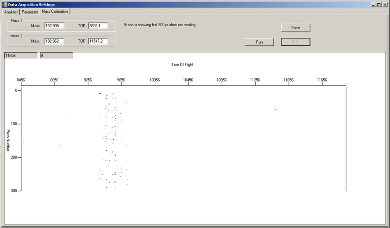Maximize the Data Acquisition Settings window

(x=379, y=5)
